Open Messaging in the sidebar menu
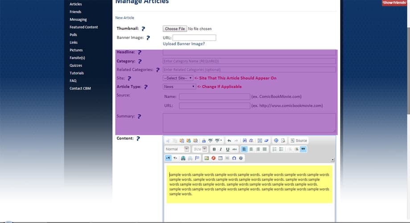410x223 pixels. 78,20
